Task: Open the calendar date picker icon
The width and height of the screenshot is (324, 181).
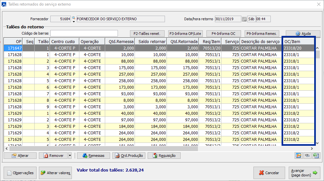Action: [x=244, y=19]
